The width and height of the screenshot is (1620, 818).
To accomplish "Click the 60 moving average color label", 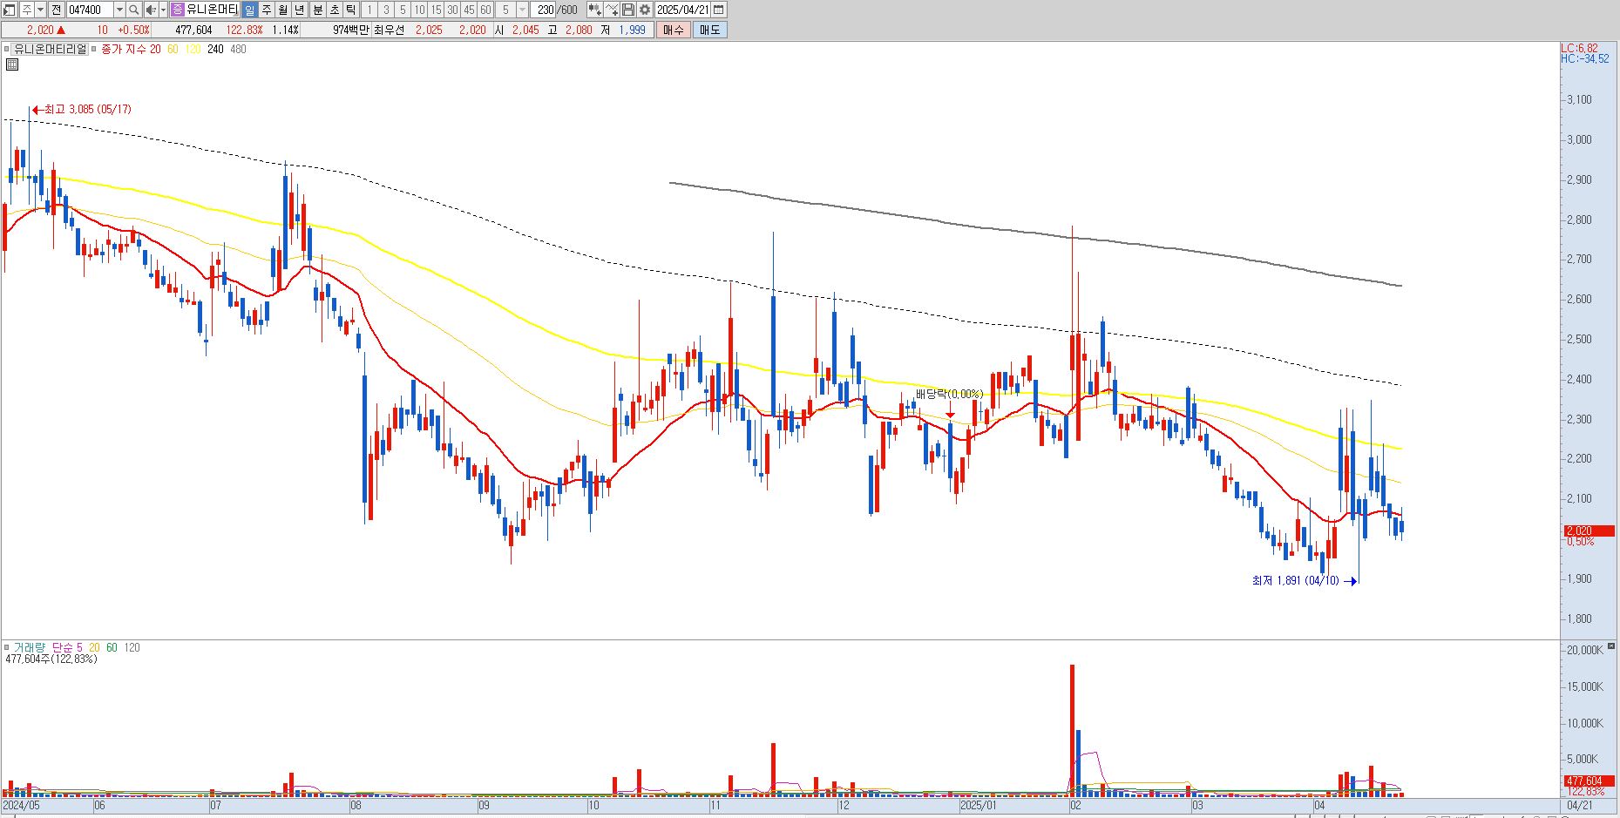I will click(173, 50).
